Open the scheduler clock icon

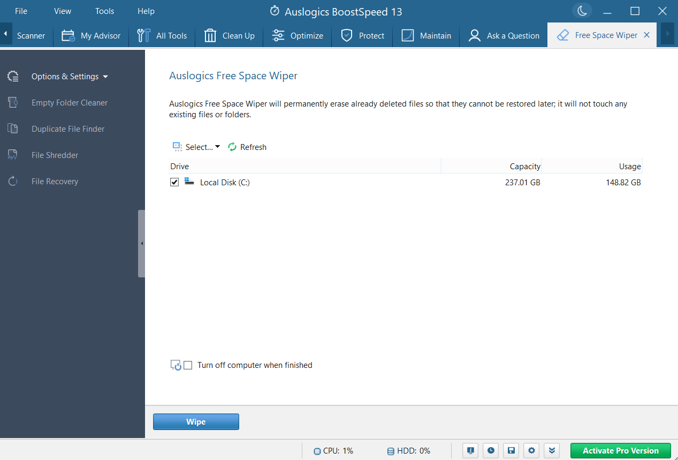pos(491,450)
